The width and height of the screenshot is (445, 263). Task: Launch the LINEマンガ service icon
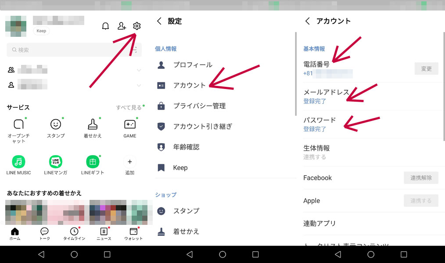tap(56, 162)
